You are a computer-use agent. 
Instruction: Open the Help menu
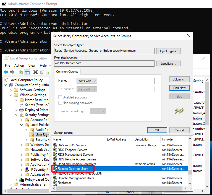(43, 66)
